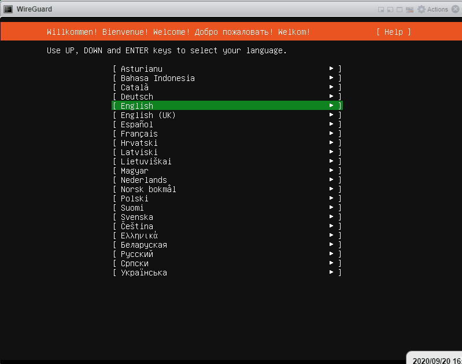
Task: Choose Русский as the installer language
Action: click(137, 254)
